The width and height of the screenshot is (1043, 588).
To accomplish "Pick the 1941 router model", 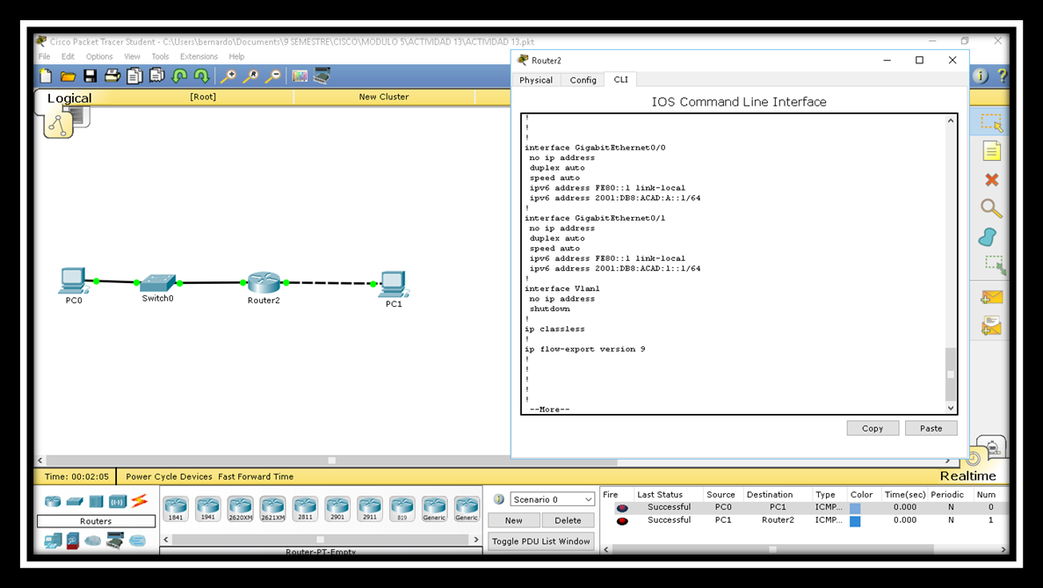I will point(208,509).
